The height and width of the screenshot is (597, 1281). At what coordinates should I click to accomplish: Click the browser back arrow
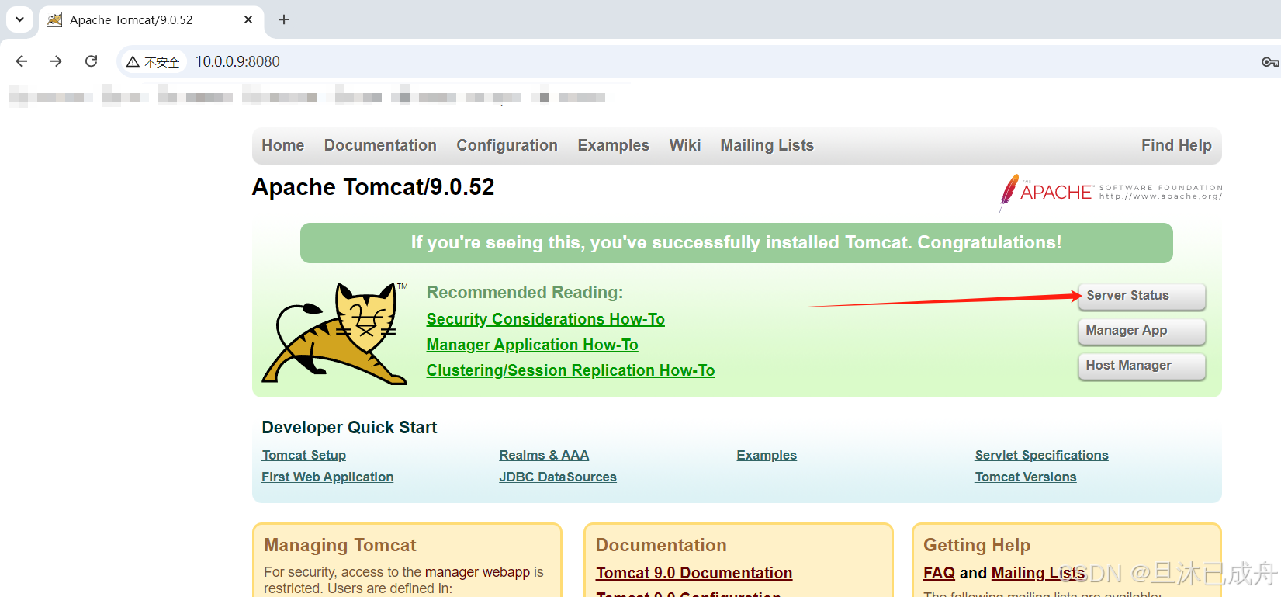pos(22,61)
